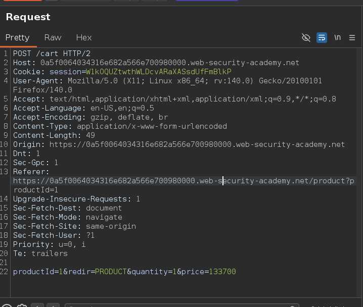Click the Upgrade-Insecure-Requests header
The width and height of the screenshot is (363, 307).
click(76, 199)
